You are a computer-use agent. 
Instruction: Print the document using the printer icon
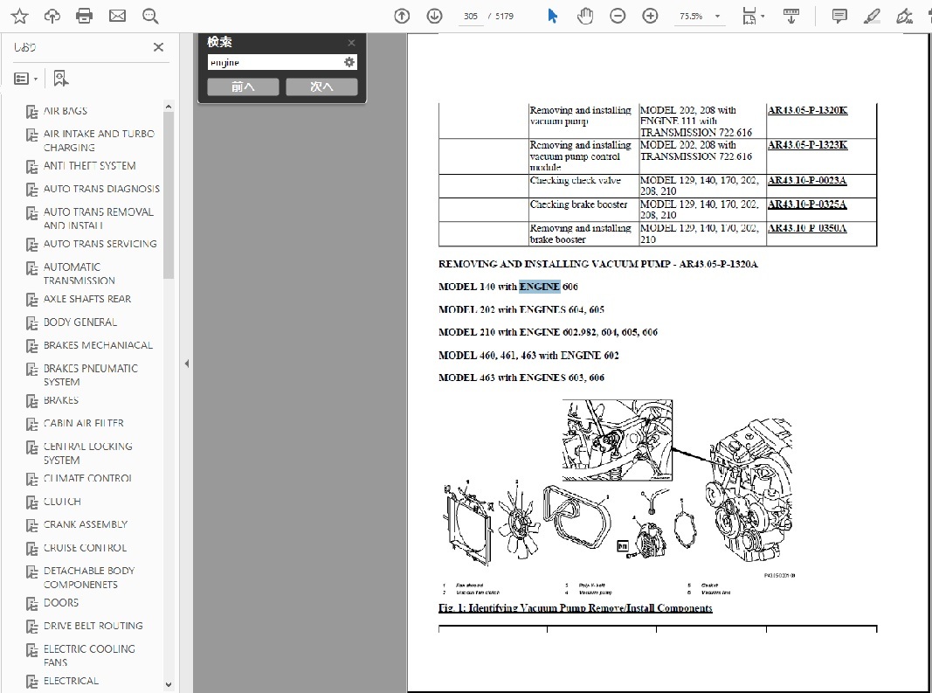pos(84,16)
